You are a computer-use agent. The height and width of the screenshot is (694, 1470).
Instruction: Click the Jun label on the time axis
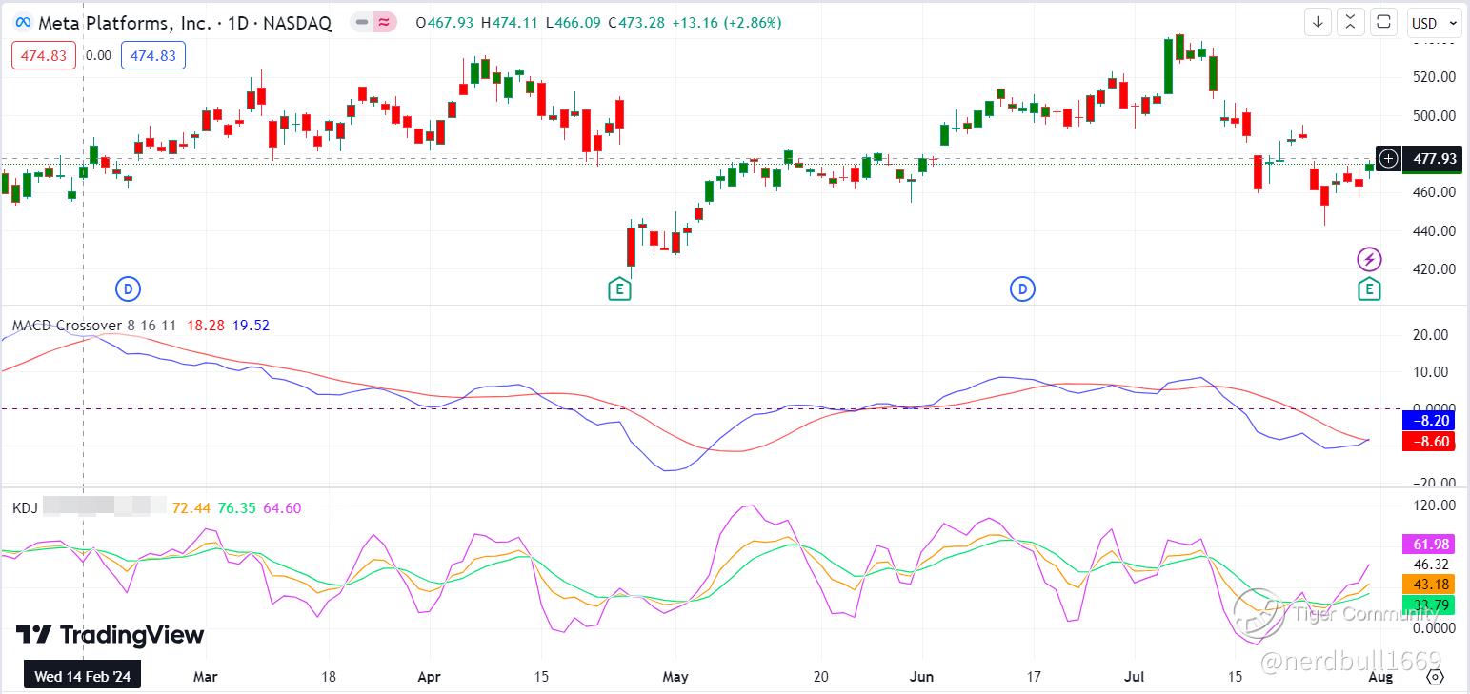coord(922,678)
